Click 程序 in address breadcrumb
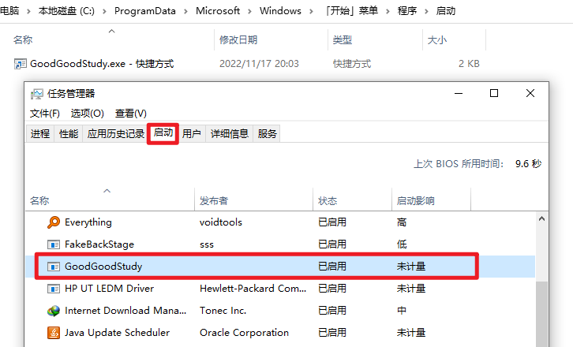 pos(407,11)
